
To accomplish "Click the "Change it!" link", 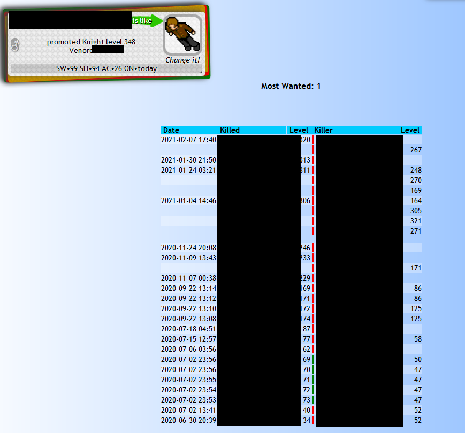I will [182, 60].
